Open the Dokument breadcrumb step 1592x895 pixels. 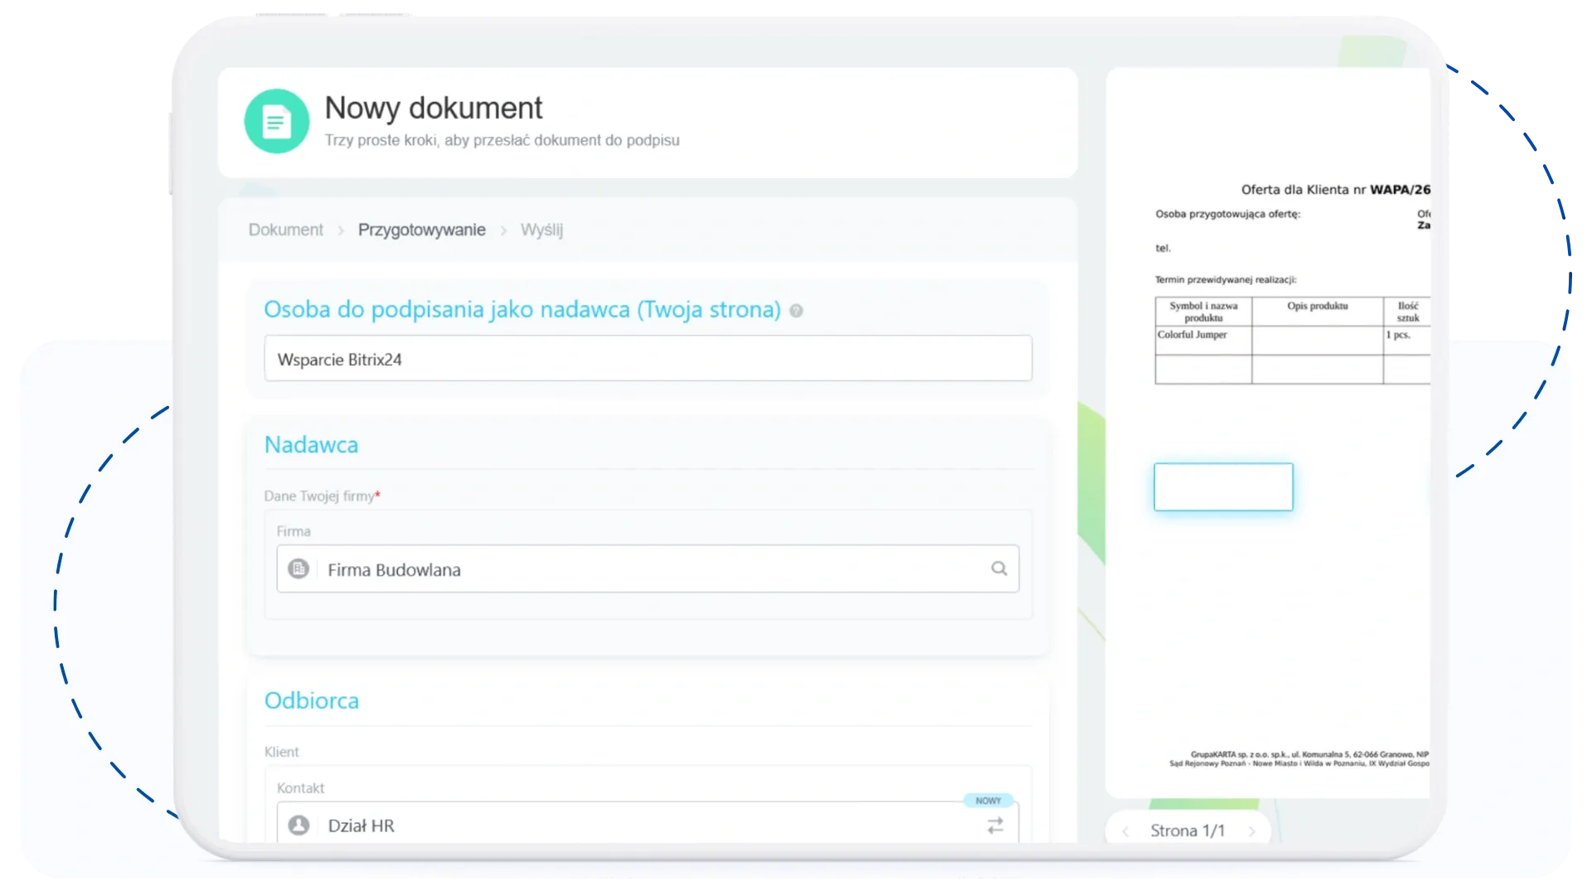(285, 230)
